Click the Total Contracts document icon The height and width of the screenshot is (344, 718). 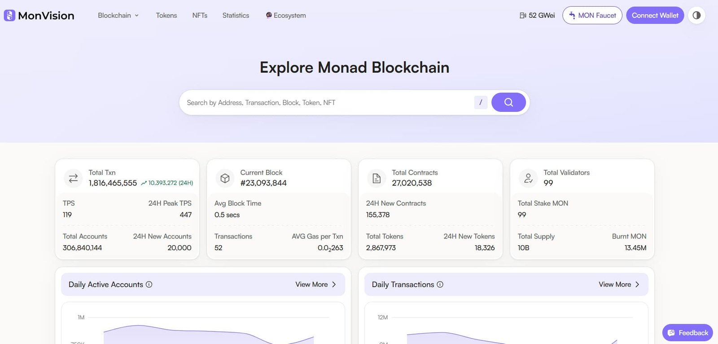[x=377, y=178]
